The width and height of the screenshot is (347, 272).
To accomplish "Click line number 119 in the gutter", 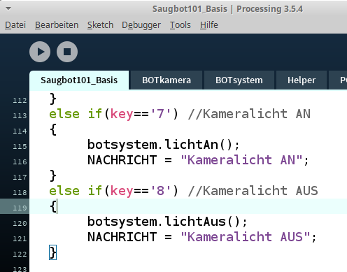I will [20, 208].
